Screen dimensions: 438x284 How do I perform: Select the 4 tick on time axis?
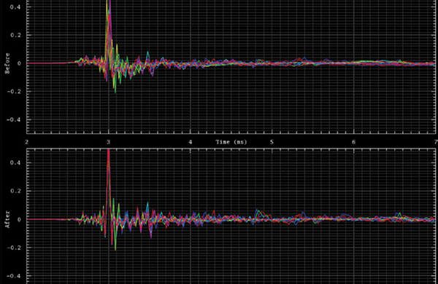pos(191,142)
